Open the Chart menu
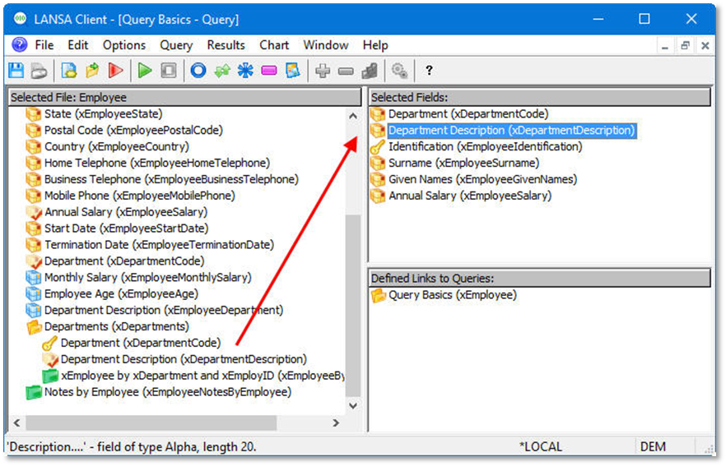 click(274, 45)
